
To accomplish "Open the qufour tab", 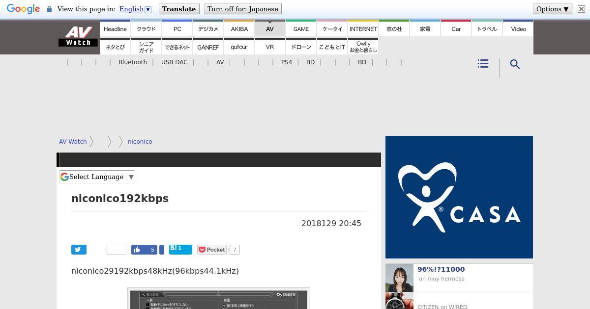I will 239,47.
